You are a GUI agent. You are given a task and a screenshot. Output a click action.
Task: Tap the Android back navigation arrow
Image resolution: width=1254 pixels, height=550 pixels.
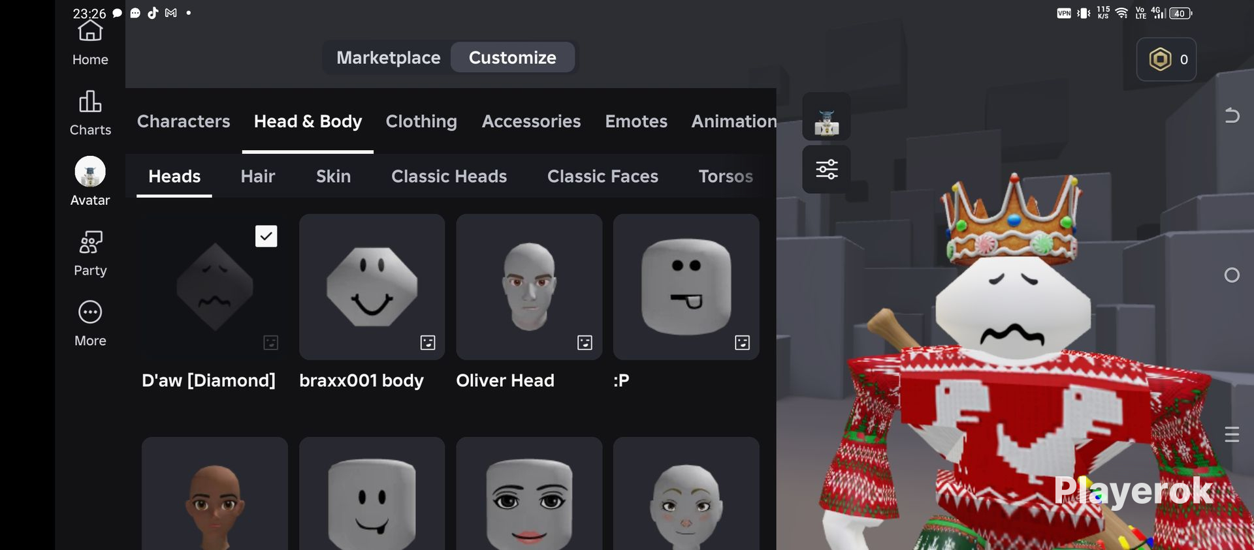coord(1232,115)
